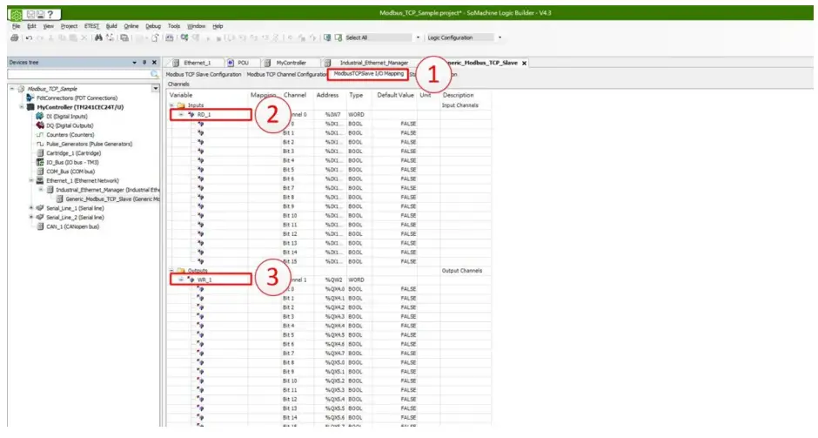Expand Serial_Line_1 tree node

tap(31, 208)
